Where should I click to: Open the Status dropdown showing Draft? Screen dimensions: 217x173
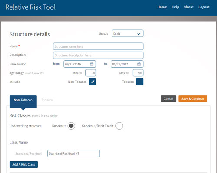click(x=128, y=33)
